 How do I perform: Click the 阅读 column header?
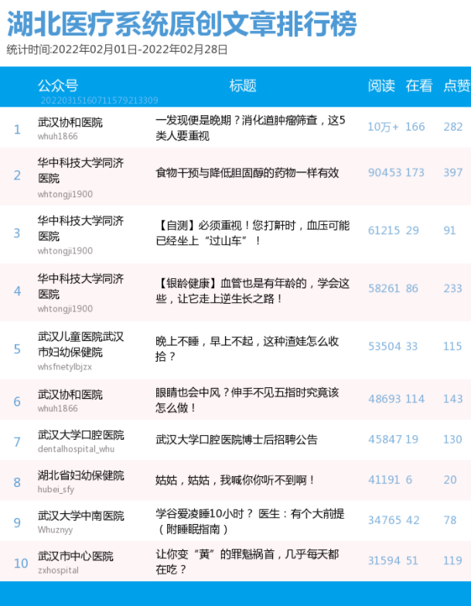[x=381, y=85]
